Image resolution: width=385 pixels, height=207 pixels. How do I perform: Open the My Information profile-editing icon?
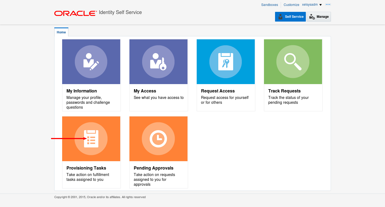point(91,61)
